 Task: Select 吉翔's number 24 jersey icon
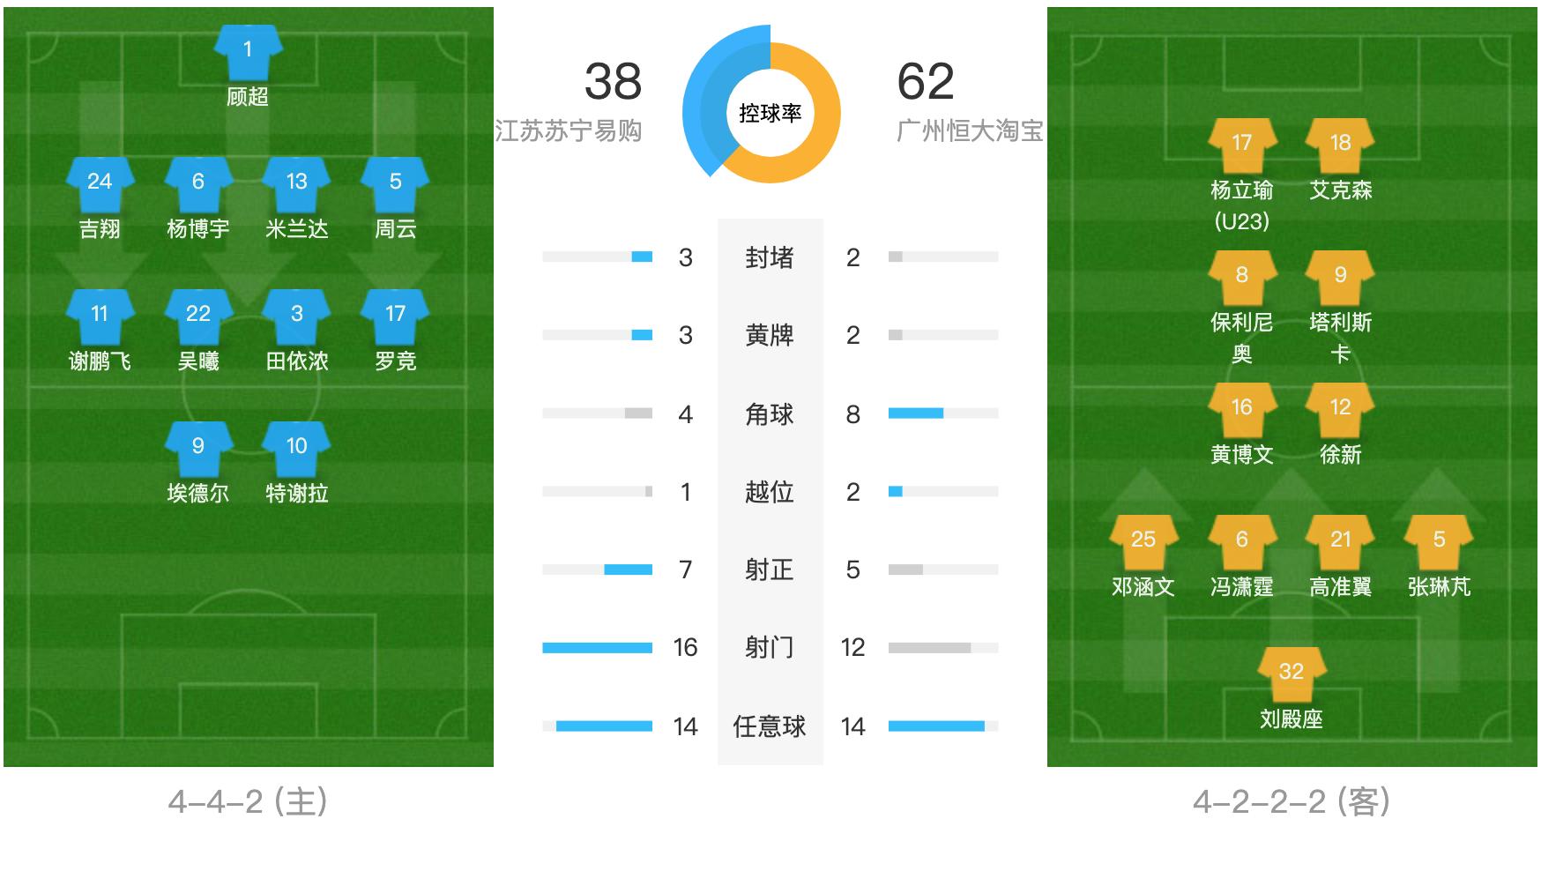tap(100, 182)
